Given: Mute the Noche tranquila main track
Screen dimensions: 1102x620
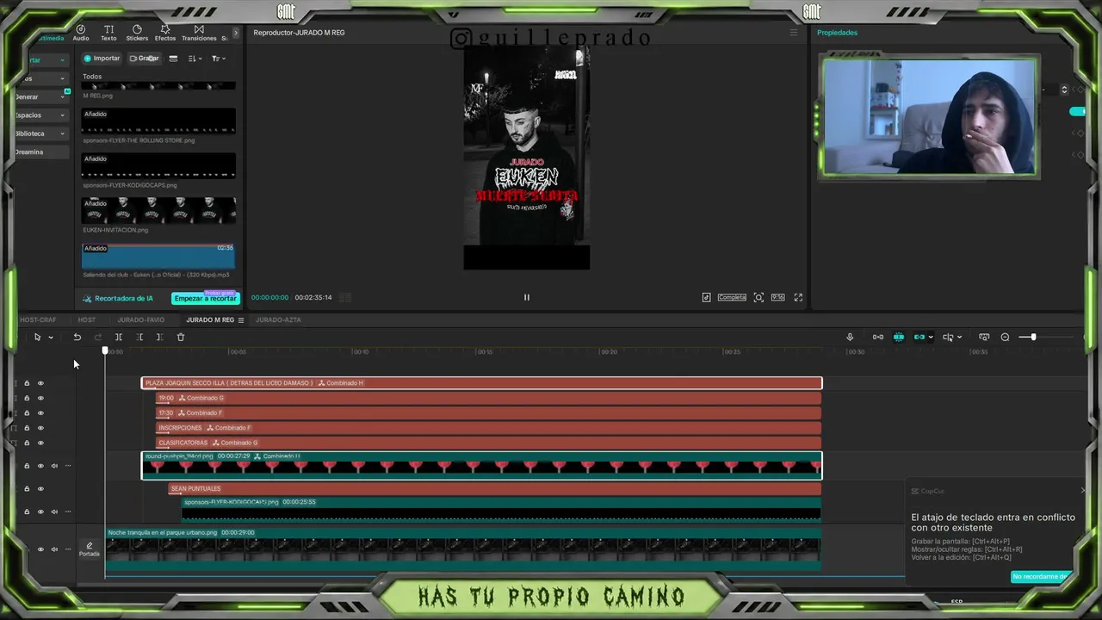Looking at the screenshot, I should (x=54, y=549).
